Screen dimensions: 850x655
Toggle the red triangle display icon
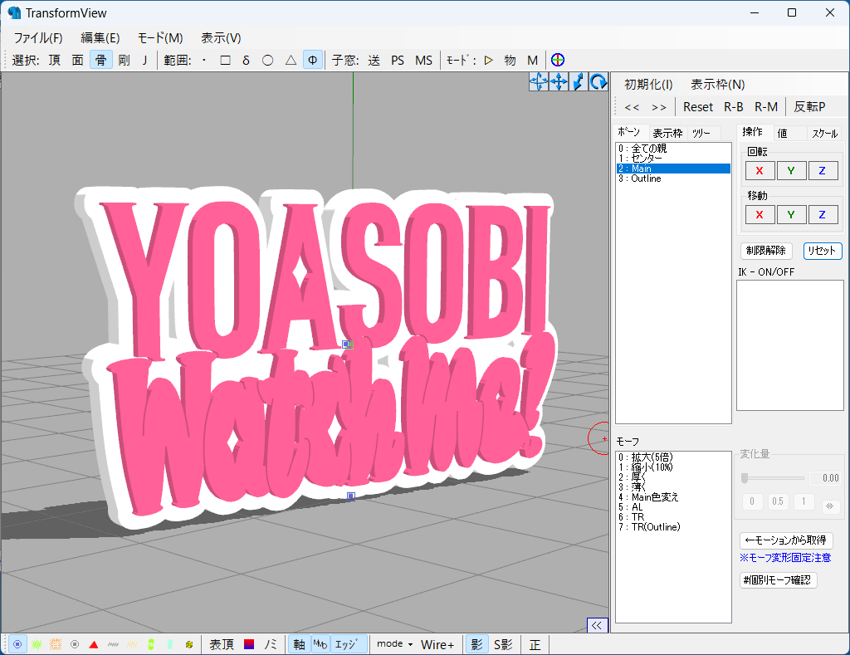coord(94,645)
